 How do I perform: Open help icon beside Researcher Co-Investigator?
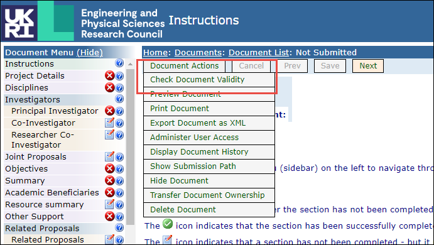pos(119,135)
